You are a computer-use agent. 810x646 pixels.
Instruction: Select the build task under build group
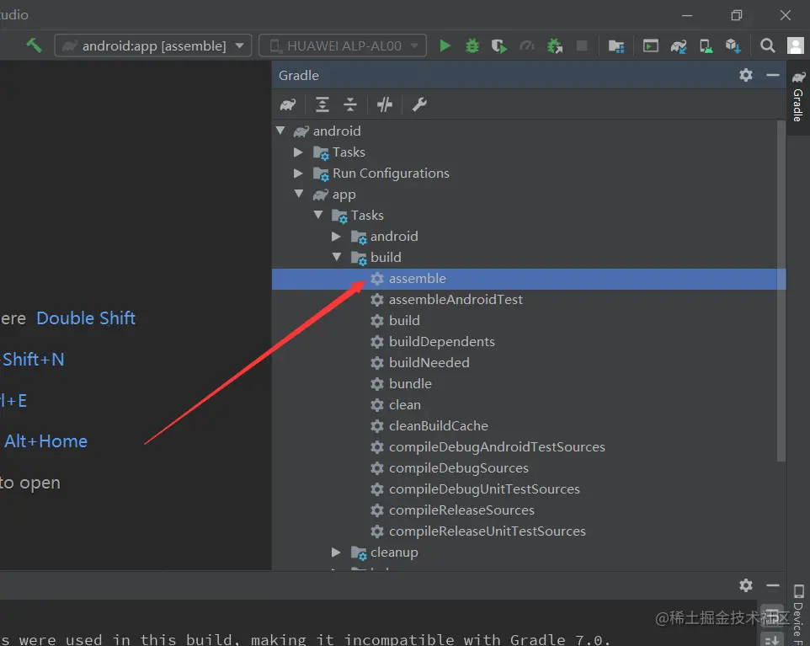[x=404, y=320]
